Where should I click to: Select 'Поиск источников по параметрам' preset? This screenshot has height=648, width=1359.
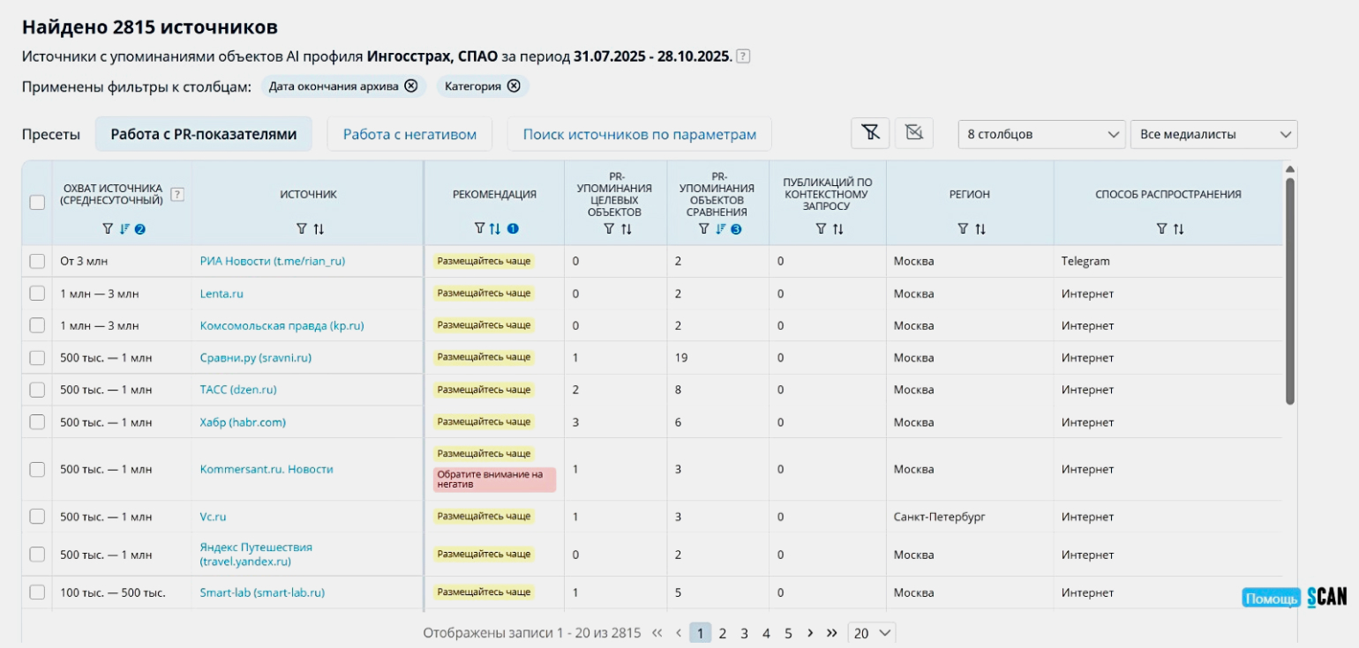pyautogui.click(x=639, y=134)
